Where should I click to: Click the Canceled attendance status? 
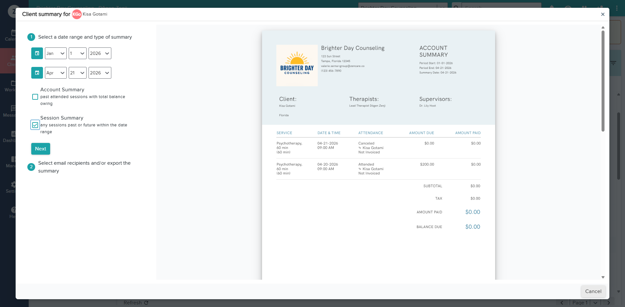coord(366,143)
